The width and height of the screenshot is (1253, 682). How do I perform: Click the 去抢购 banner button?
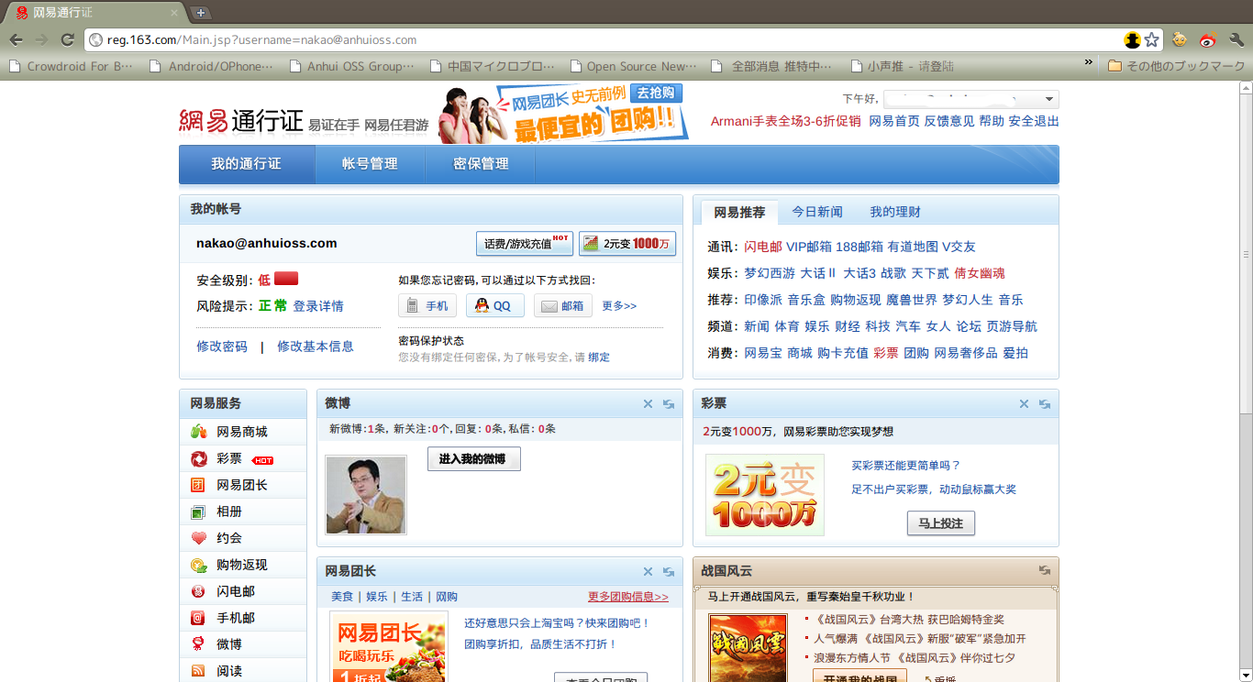(x=656, y=93)
